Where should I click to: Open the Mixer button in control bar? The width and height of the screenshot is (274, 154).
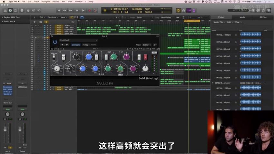[x=34, y=11]
